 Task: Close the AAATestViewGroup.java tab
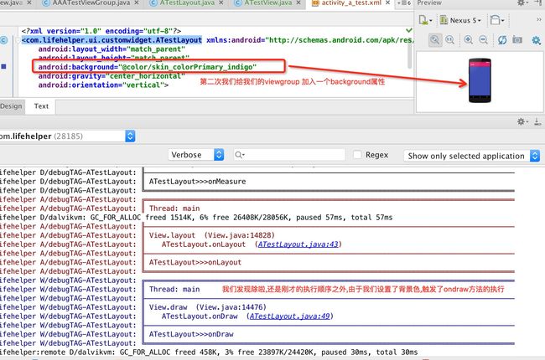pos(137,3)
